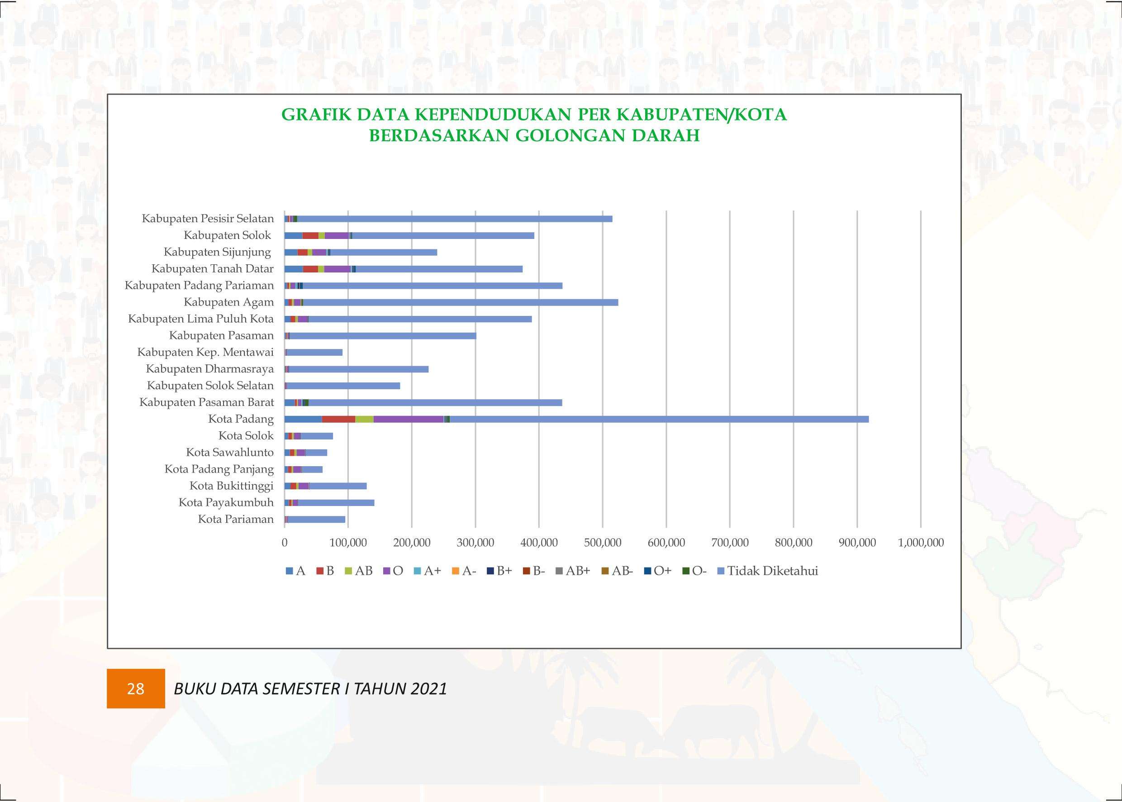Click the '300,000' x-axis value

click(x=475, y=543)
